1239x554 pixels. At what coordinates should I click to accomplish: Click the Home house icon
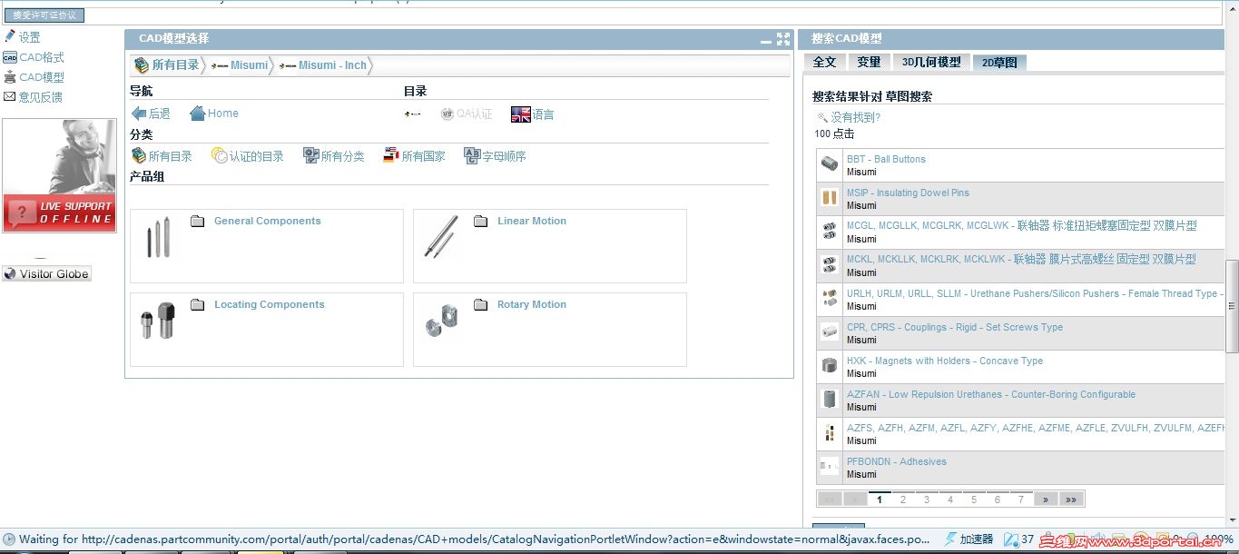coord(198,114)
